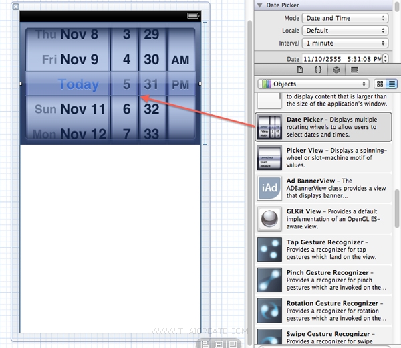Viewport: 401px width, 348px height.
Task: Open the Code Snippet library braces icon
Action: tap(318, 70)
